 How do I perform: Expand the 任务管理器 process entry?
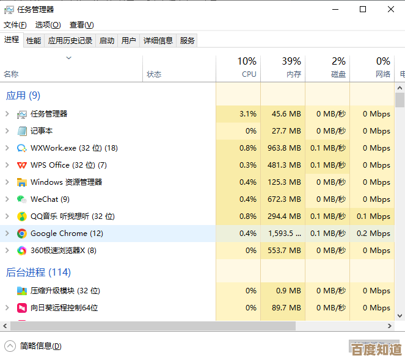click(x=7, y=113)
